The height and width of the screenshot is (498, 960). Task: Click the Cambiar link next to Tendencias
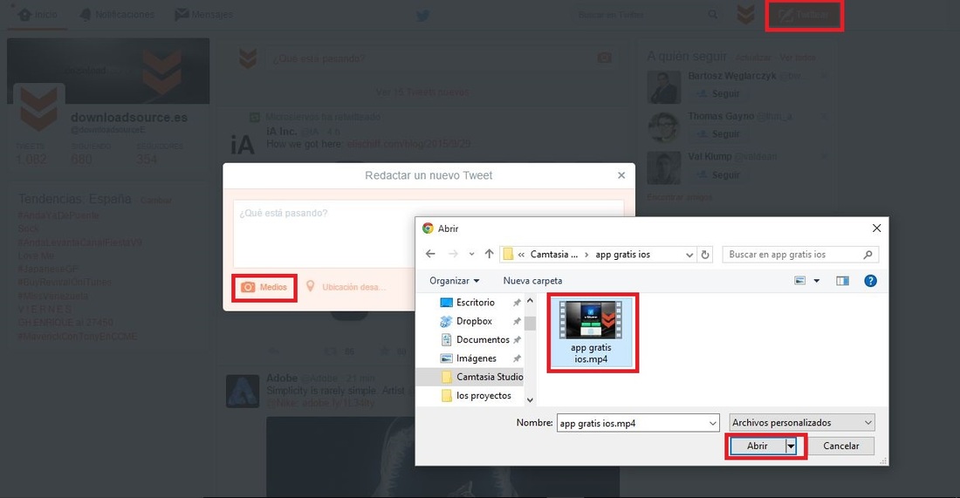coord(155,200)
